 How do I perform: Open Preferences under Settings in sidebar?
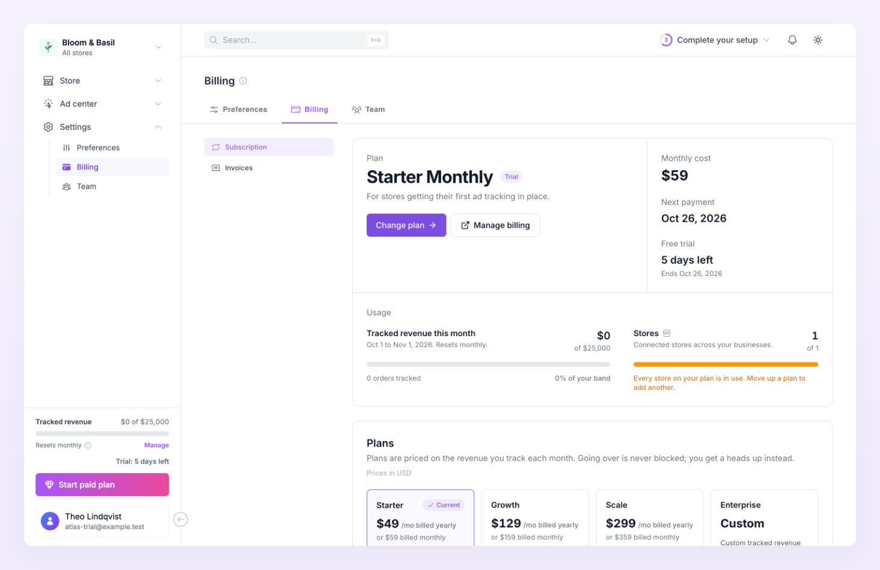(112, 147)
